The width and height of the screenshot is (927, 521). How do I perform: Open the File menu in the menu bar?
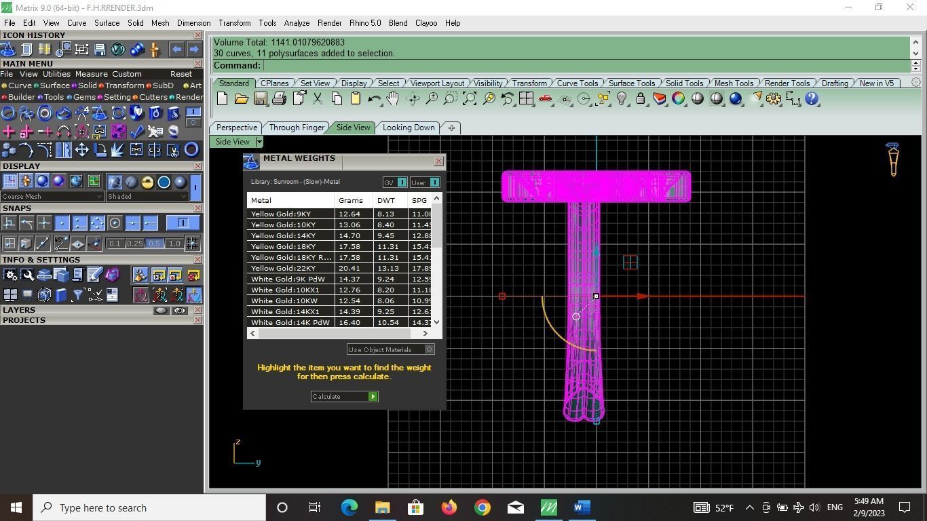coord(10,23)
